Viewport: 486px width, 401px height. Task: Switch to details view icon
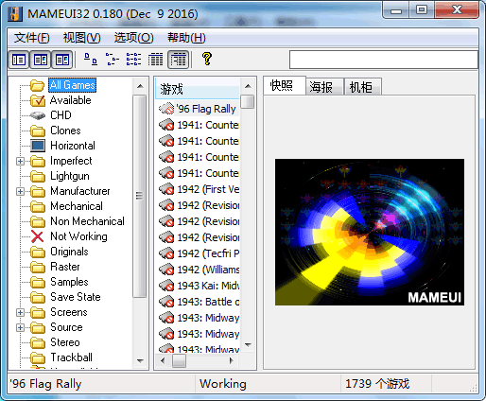pos(155,60)
